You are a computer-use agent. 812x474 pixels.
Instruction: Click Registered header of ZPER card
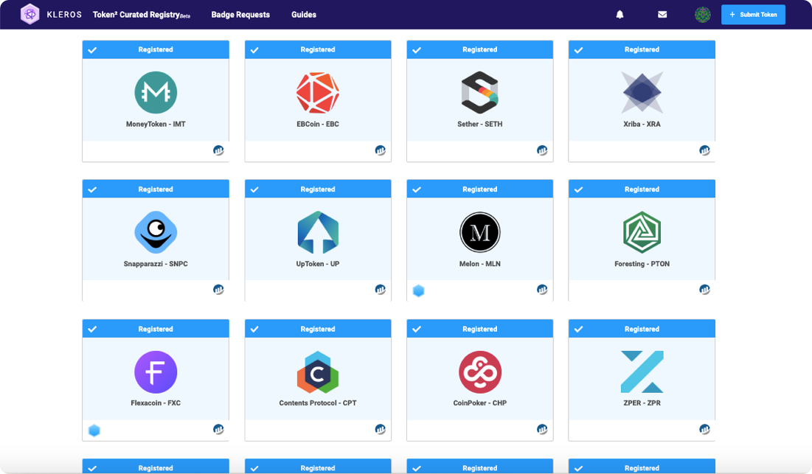[642, 329]
